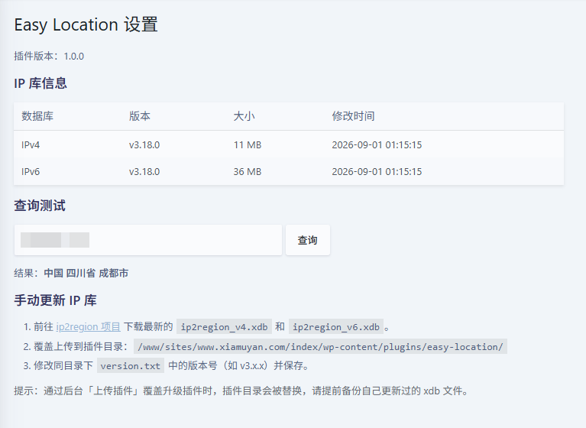The image size is (586, 428).
Task: Click the IPv4 row modified time
Action: [x=377, y=144]
